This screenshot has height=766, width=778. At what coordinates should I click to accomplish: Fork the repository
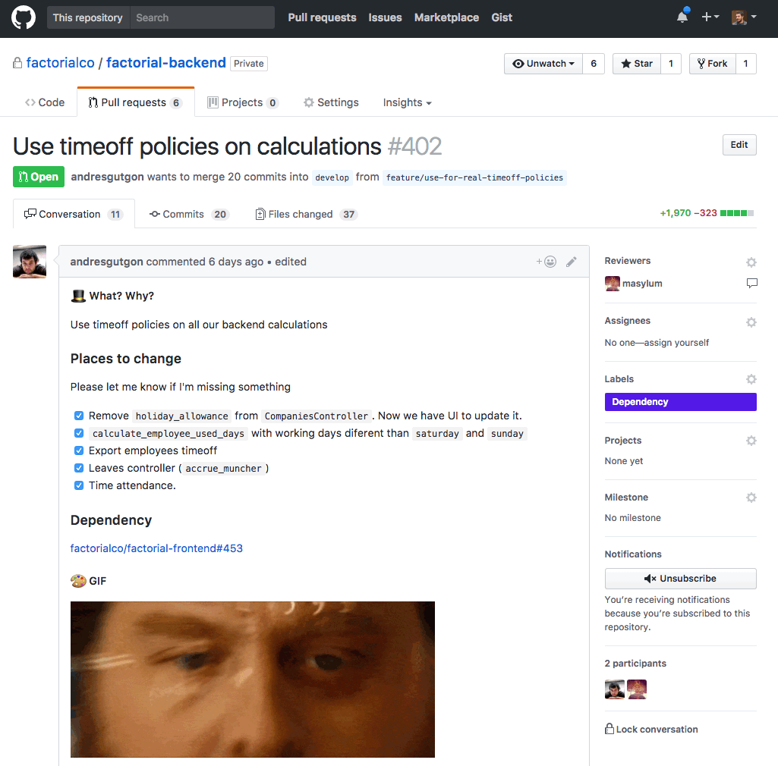(x=713, y=64)
